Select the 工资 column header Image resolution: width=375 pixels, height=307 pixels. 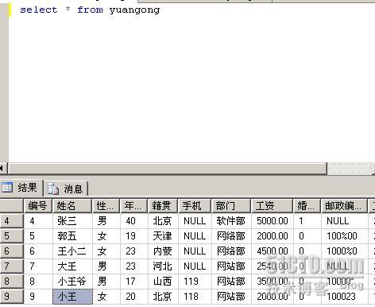tap(272, 206)
